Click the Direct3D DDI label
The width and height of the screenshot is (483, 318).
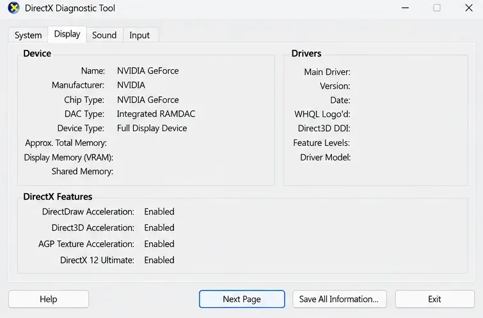click(x=324, y=128)
